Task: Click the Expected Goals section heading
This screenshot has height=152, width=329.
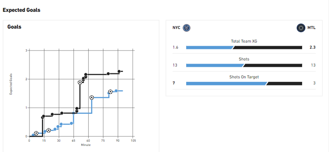Action: click(21, 10)
